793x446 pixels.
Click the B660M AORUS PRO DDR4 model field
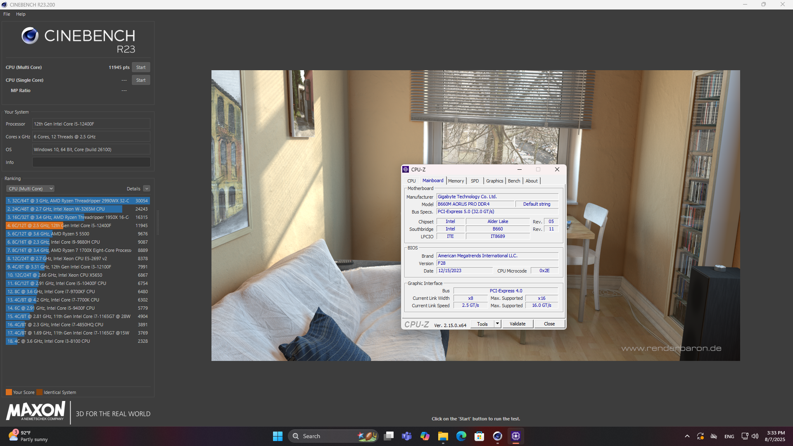475,204
